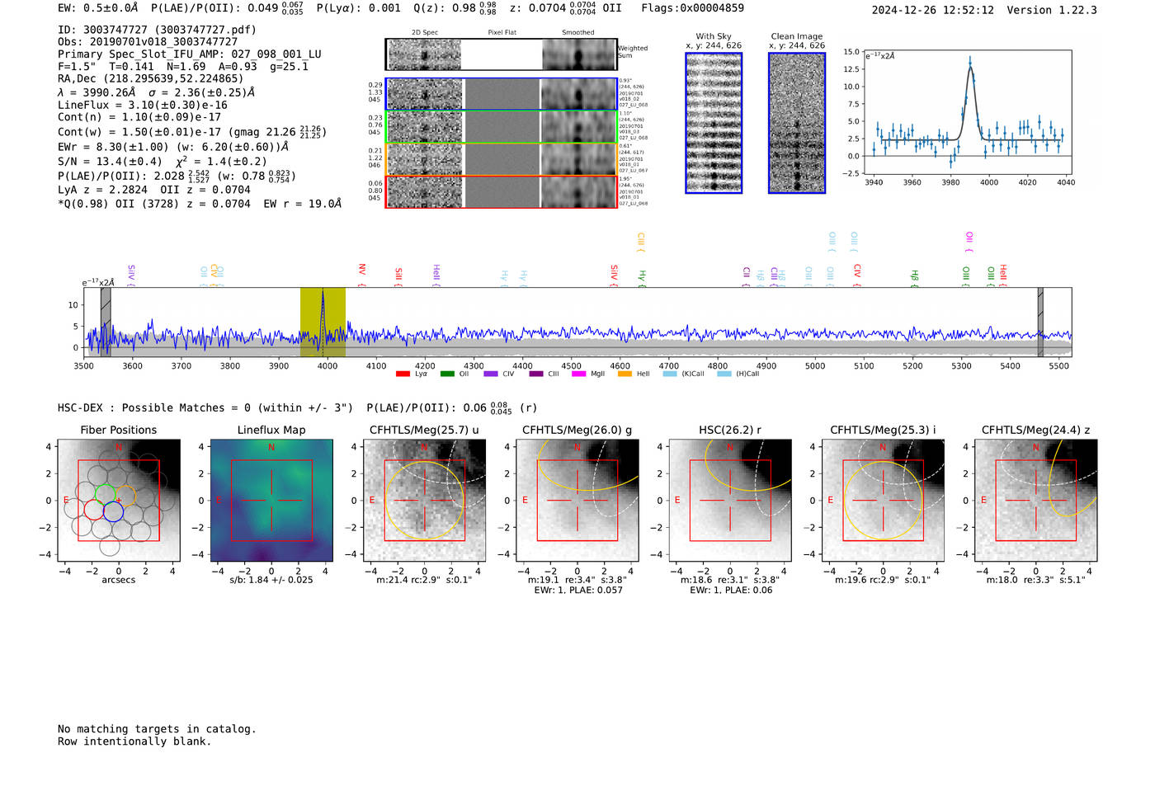
Task: Click the 2D Spec column header
Action: coord(425,33)
